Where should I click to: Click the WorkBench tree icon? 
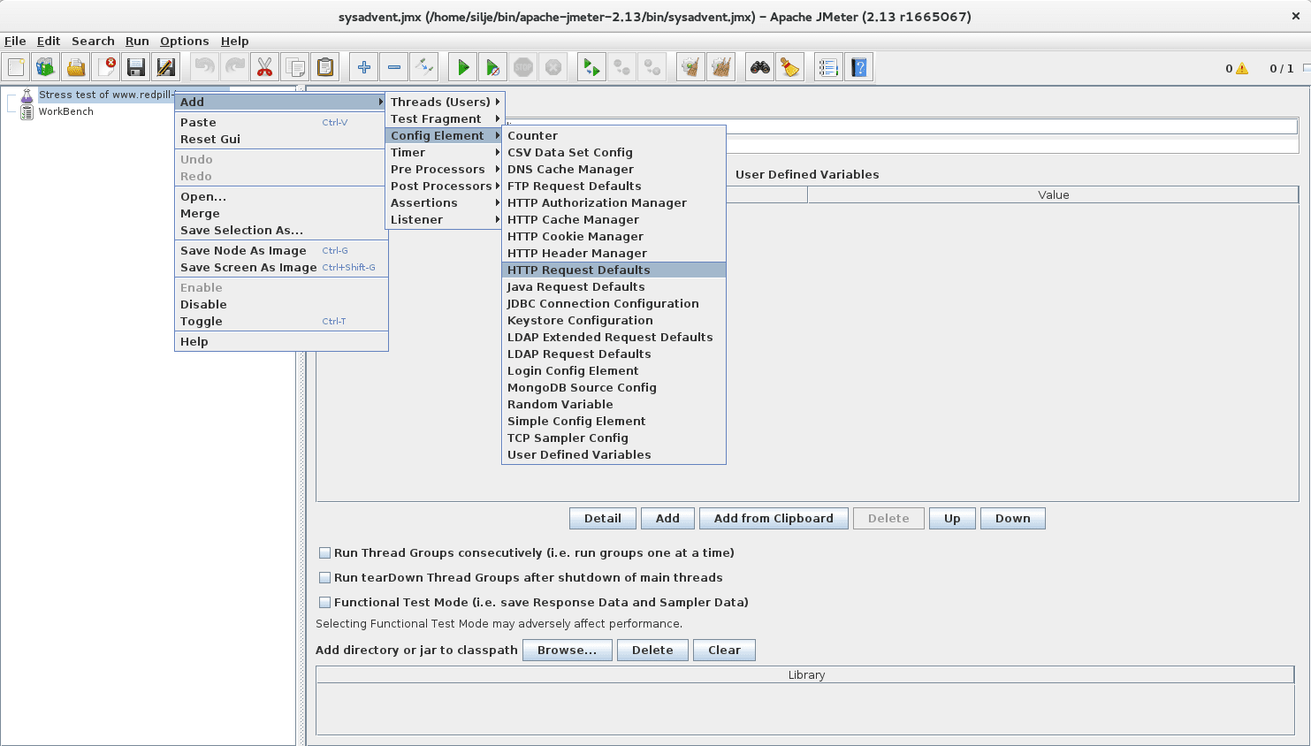27,111
